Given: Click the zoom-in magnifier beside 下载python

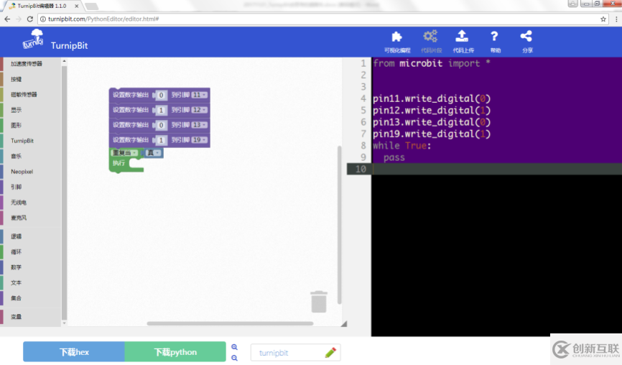Looking at the screenshot, I should click(234, 347).
